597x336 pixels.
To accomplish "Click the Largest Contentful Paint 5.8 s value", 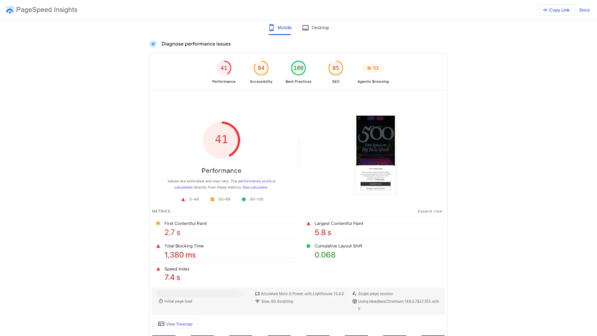I will click(323, 232).
